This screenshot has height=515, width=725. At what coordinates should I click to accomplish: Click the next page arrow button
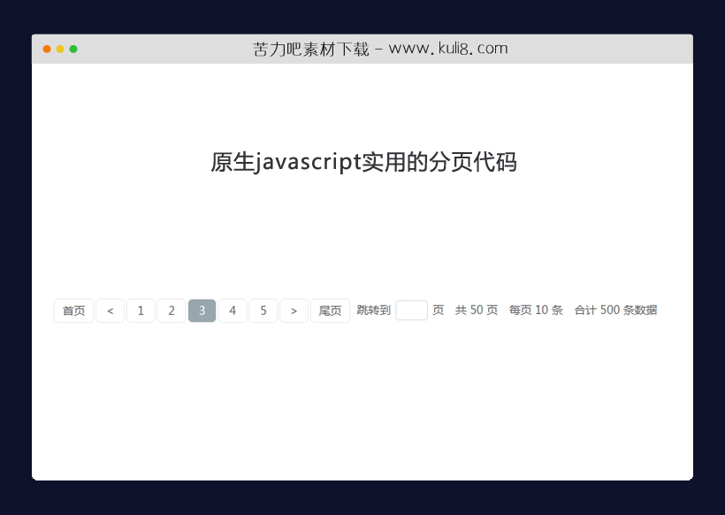294,311
